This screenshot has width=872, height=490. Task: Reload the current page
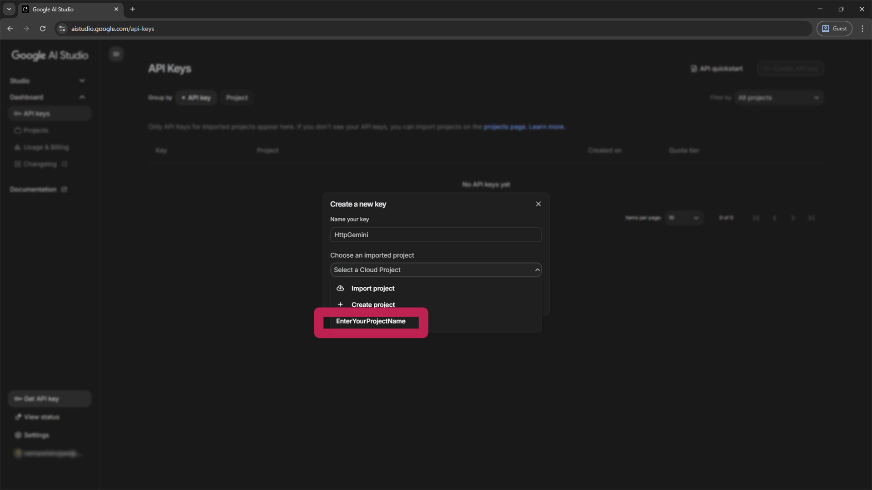pos(43,29)
